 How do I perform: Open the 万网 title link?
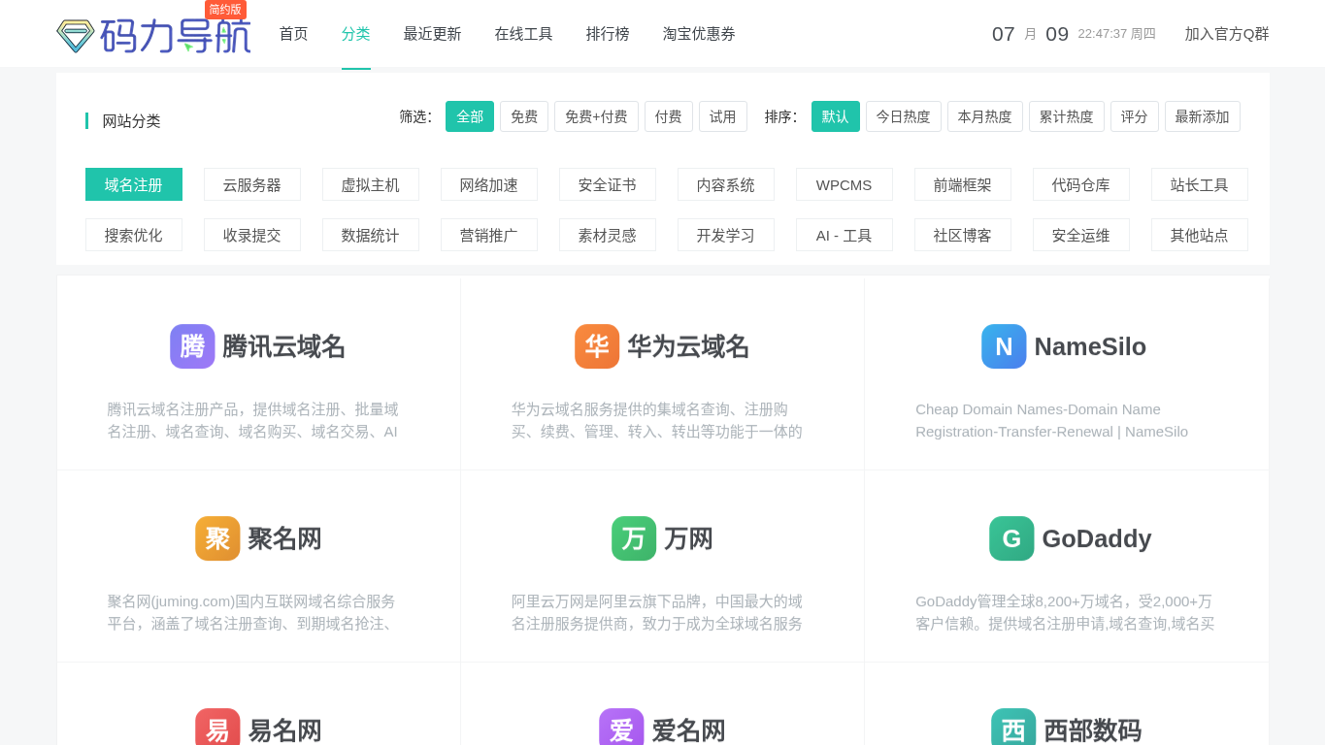(x=688, y=538)
